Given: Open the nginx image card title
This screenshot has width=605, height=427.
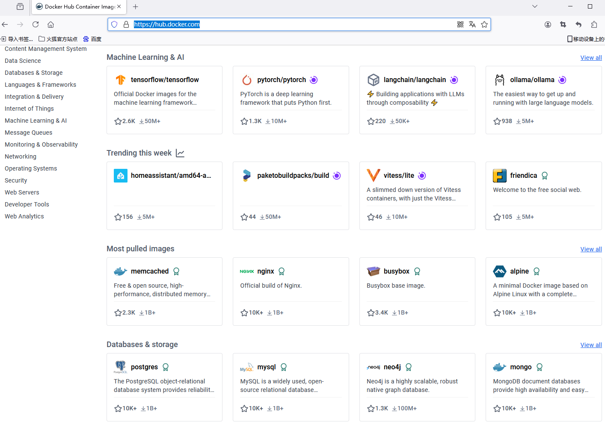Looking at the screenshot, I should 265,271.
